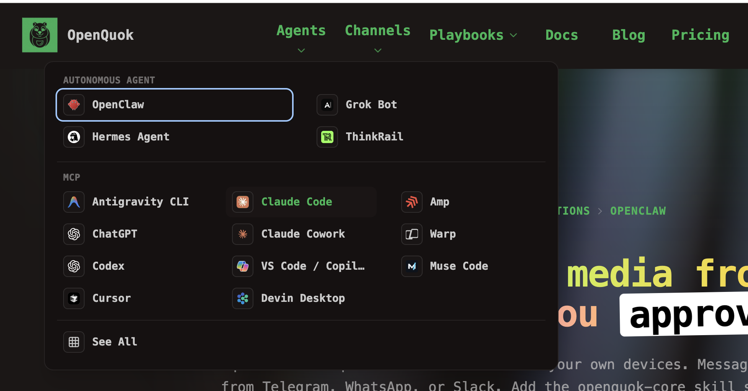The width and height of the screenshot is (748, 391).
Task: Expand the Channels menu chevron
Action: (x=378, y=51)
